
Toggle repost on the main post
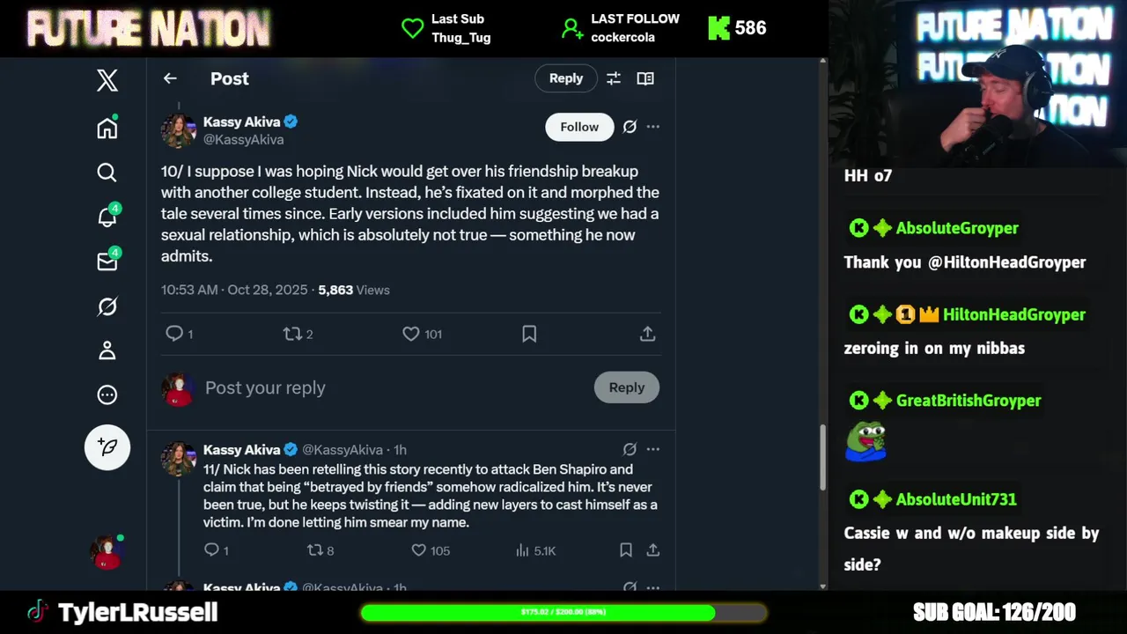[x=291, y=334]
